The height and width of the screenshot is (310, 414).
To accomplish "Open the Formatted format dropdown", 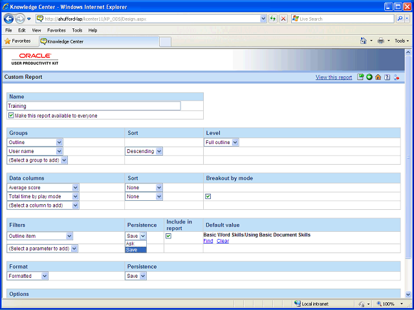I will [28, 276].
